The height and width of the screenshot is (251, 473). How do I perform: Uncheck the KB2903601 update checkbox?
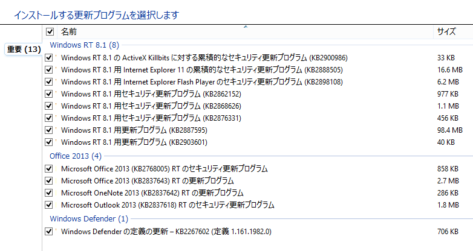click(48, 142)
